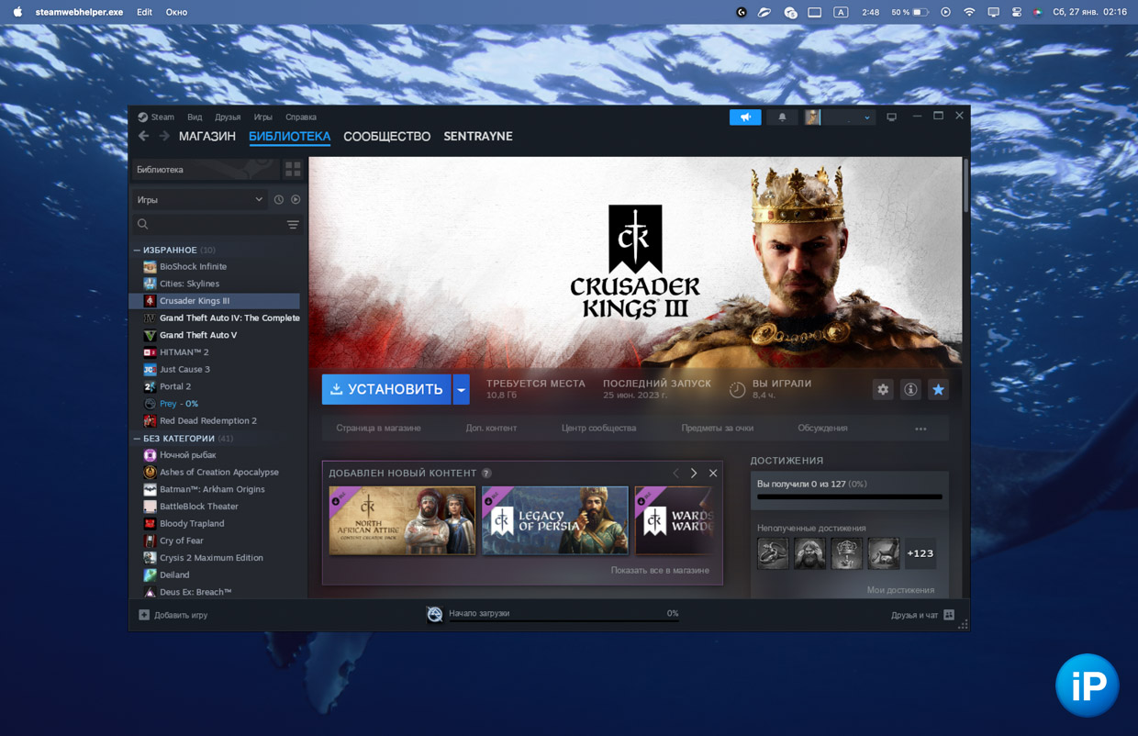Open Страница в магазине link
The width and height of the screenshot is (1138, 736).
[x=378, y=429]
